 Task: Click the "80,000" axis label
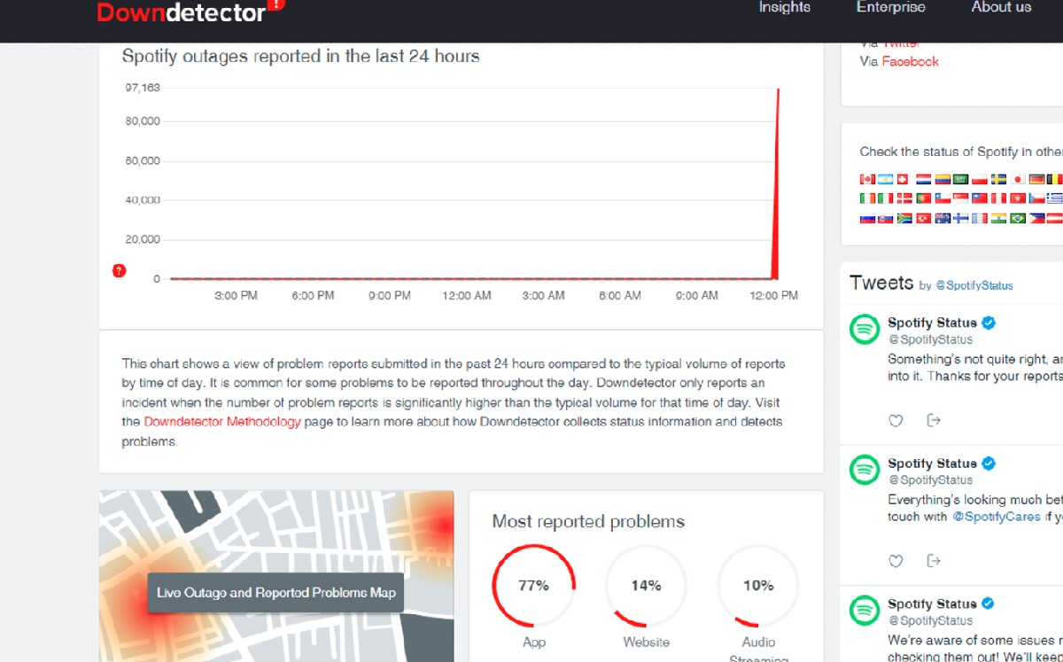(x=143, y=121)
